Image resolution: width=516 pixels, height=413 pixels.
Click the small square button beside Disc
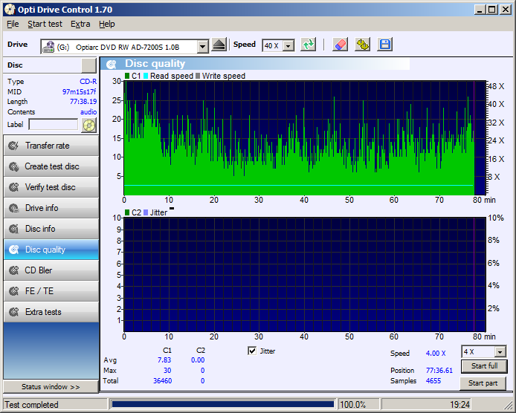coord(88,65)
